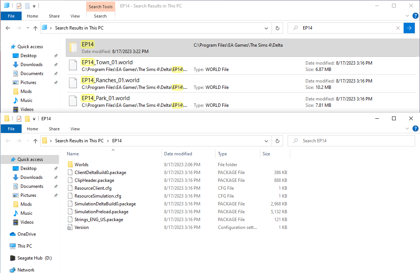Sort files by the Date modified column
Viewport: 420px width, 273px height.
click(x=178, y=154)
